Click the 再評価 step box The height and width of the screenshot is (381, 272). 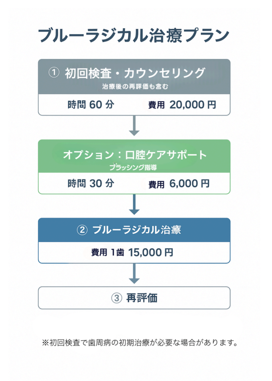[134, 298]
